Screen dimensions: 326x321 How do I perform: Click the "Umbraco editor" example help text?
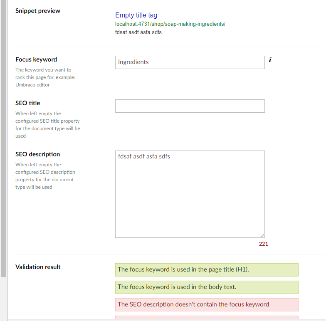tap(32, 85)
